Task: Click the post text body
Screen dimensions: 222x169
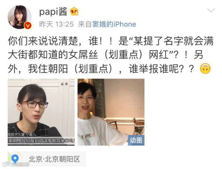Action: pyautogui.click(x=111, y=55)
